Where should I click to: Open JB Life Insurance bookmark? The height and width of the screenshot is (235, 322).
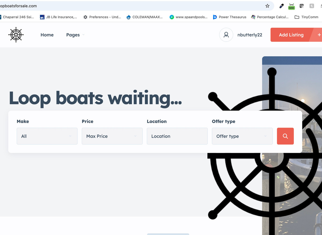click(x=58, y=17)
